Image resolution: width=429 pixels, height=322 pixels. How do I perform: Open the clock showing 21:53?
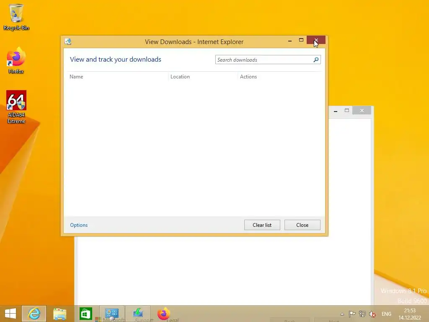pos(410,314)
